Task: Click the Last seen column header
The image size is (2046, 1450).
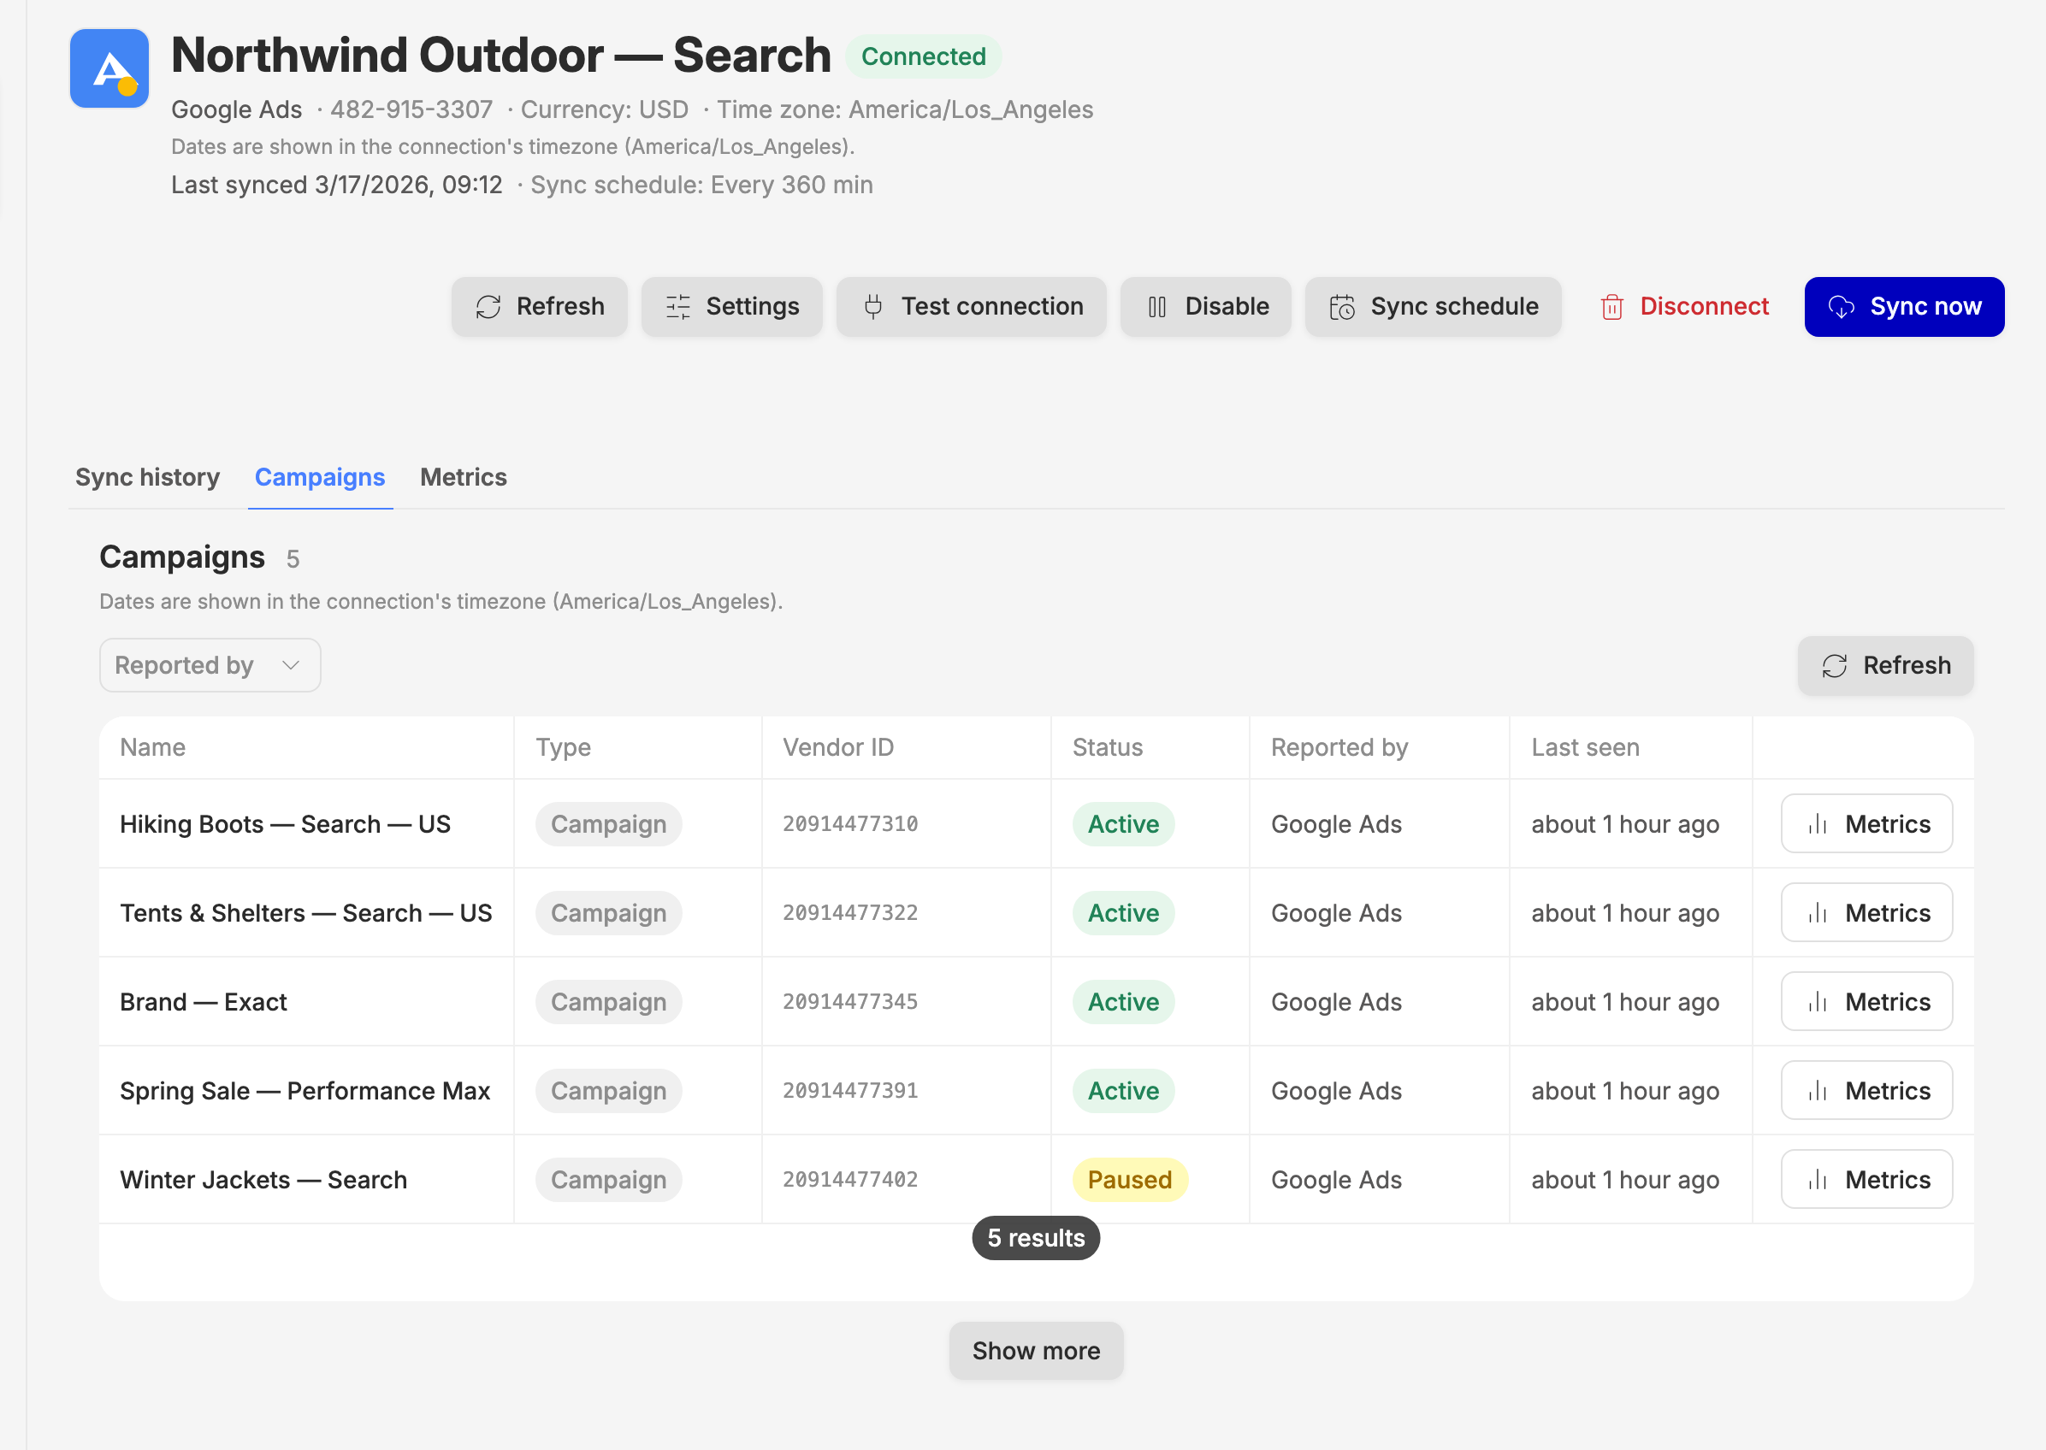Action: point(1585,747)
